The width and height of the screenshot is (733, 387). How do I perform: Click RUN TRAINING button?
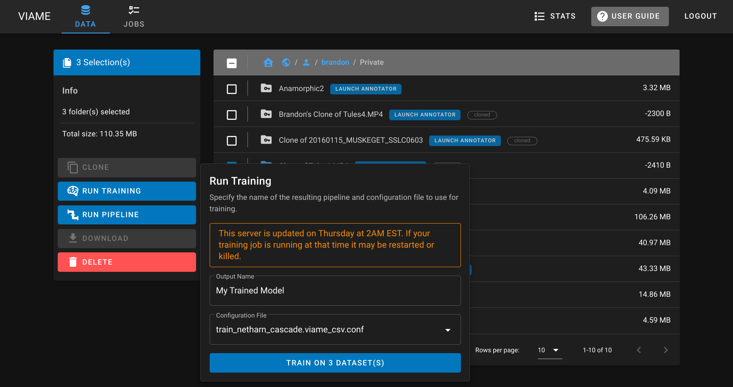[x=127, y=191]
